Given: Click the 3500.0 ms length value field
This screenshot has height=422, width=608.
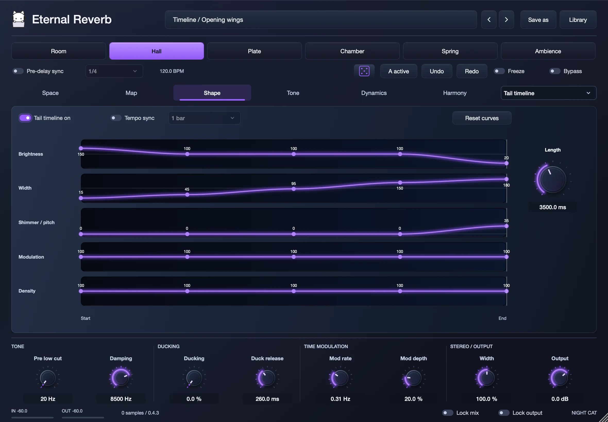Looking at the screenshot, I should 552,207.
